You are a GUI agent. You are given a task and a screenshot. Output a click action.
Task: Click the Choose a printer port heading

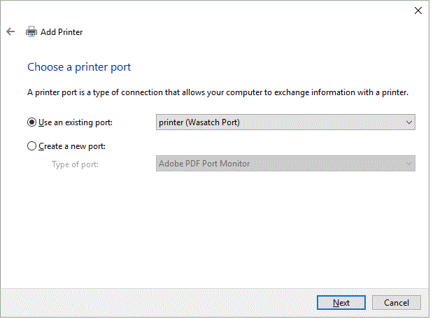tap(79, 67)
